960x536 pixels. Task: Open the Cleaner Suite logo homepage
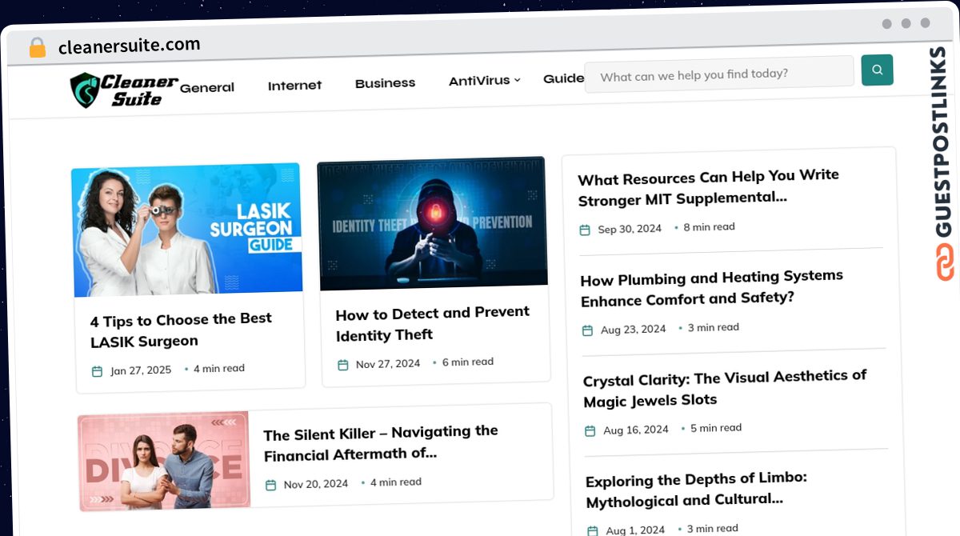pyautogui.click(x=123, y=90)
